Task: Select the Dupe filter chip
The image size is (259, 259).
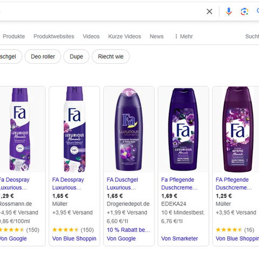Action: 76,57
